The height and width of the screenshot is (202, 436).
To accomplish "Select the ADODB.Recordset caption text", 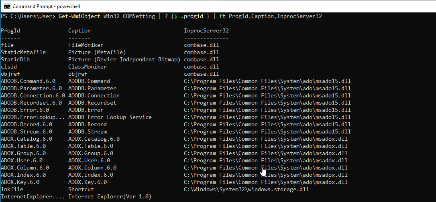I will pos(92,103).
